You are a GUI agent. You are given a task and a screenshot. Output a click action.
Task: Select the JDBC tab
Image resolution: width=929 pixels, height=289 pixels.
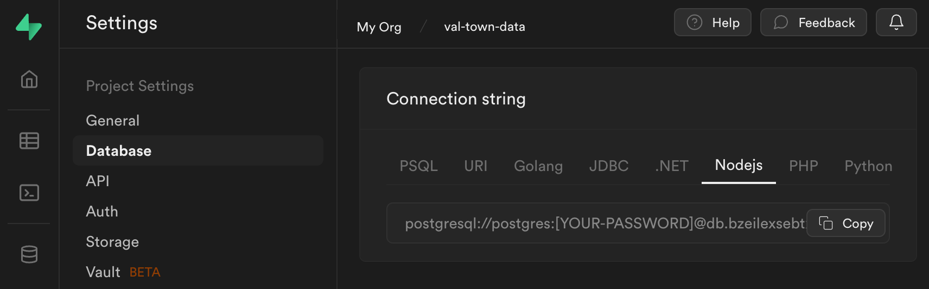pos(609,166)
